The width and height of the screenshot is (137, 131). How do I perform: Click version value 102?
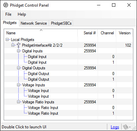point(128,45)
